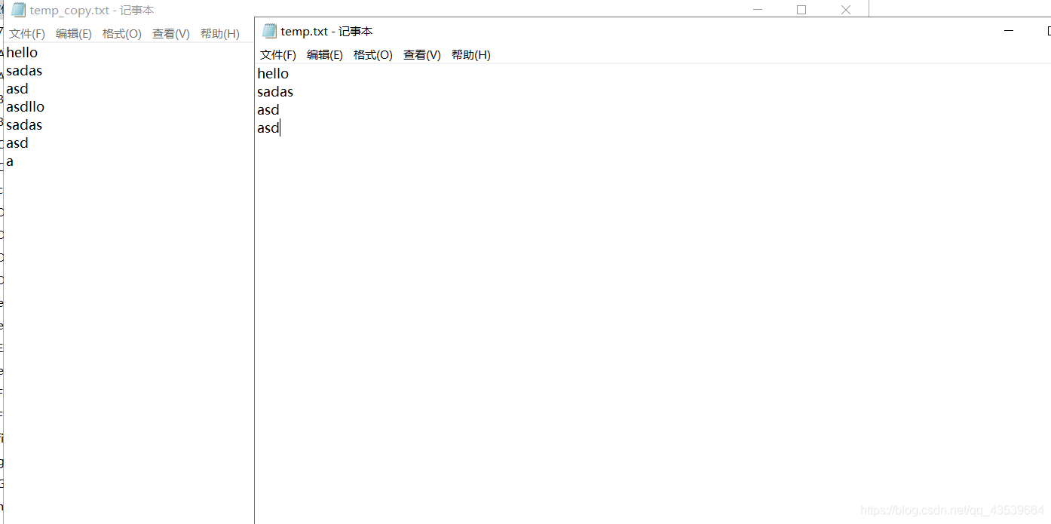The image size is (1051, 524).
Task: Open 格式(O) menu in temp.txt window
Action: 373,55
